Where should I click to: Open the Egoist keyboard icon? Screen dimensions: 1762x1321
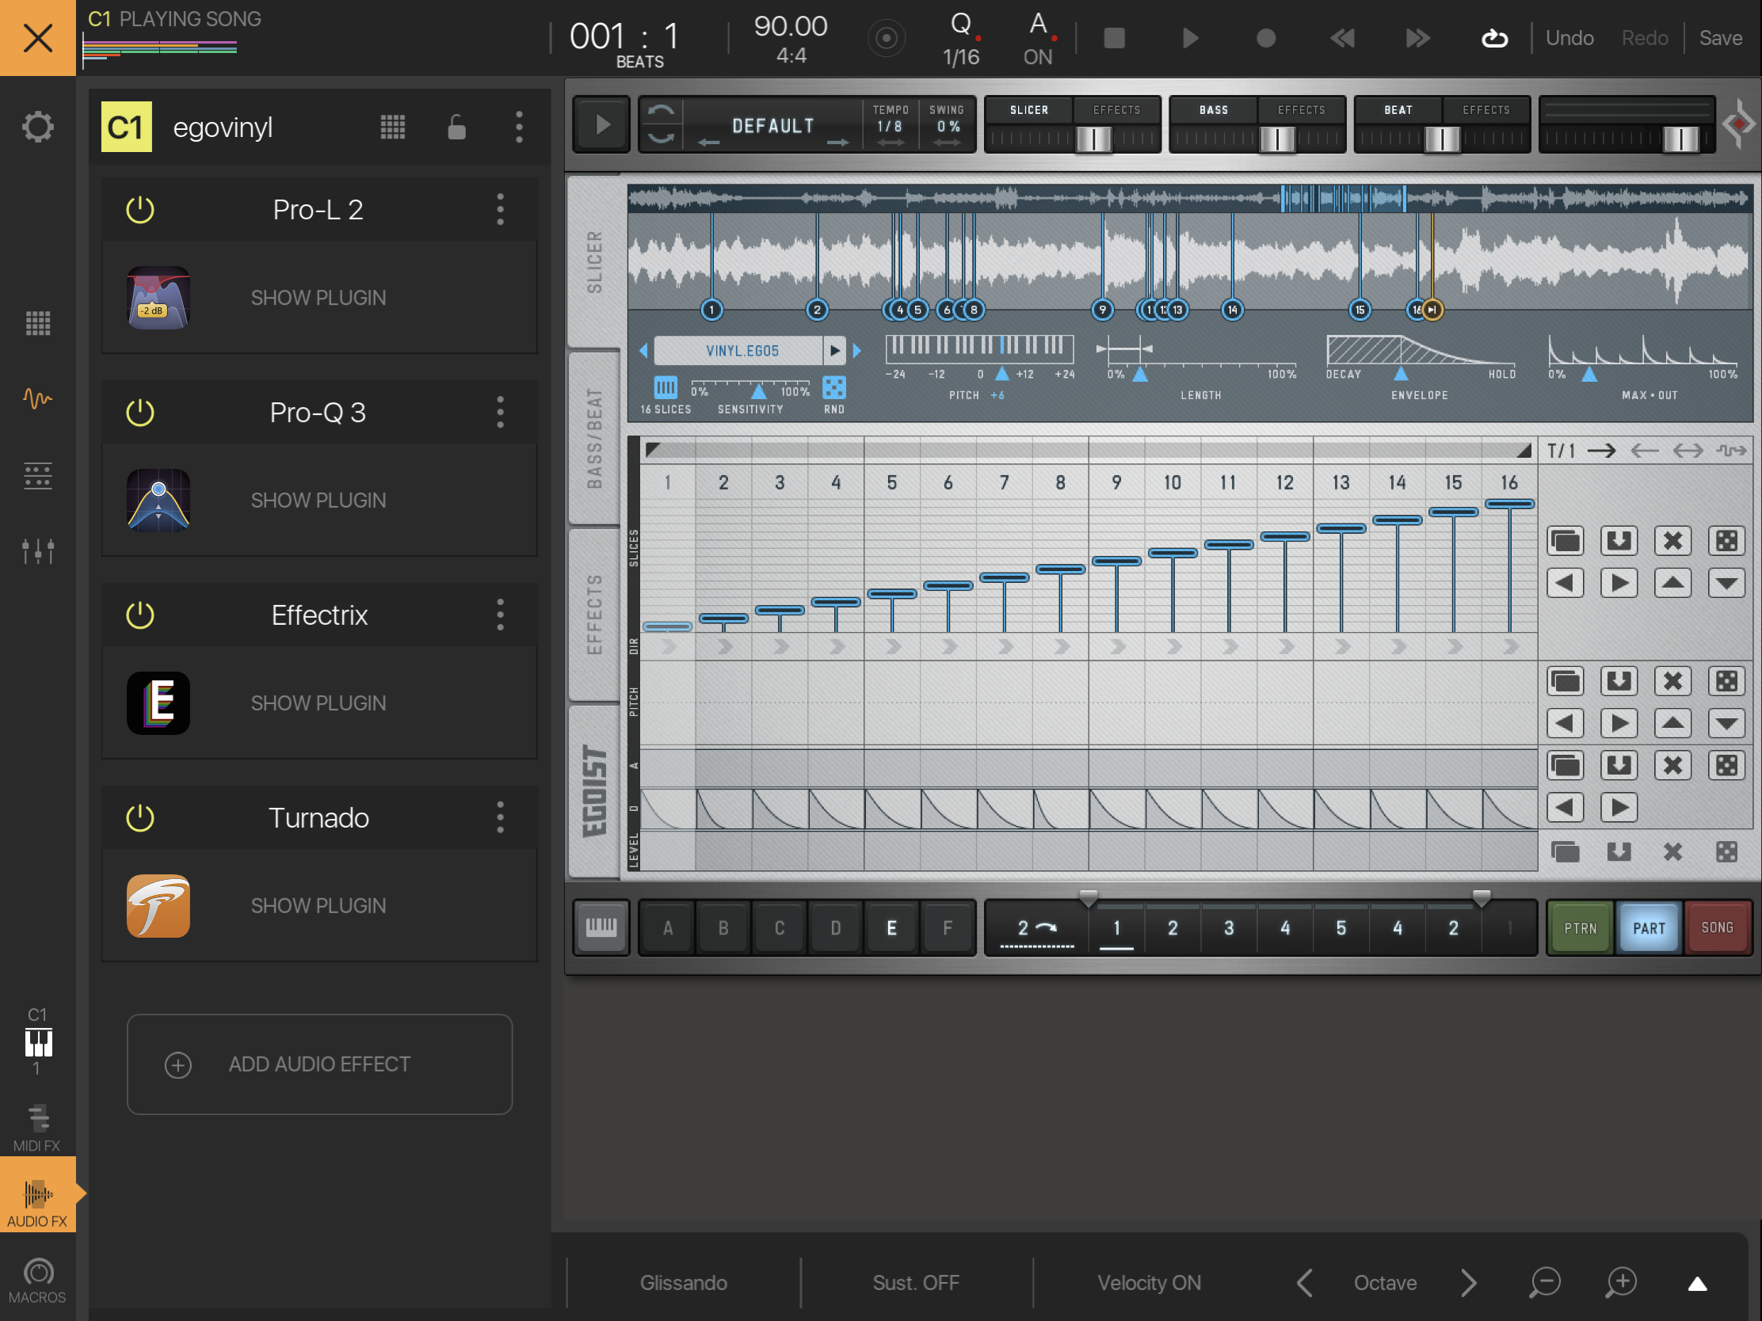[x=601, y=927]
